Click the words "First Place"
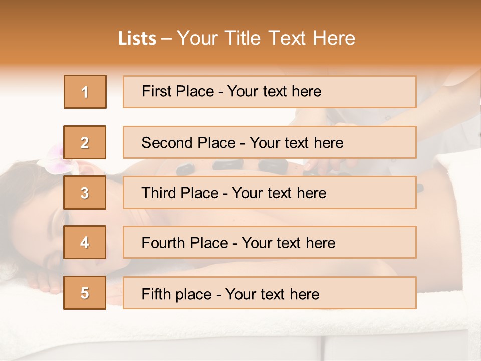This screenshot has height=361, width=481. click(x=178, y=91)
